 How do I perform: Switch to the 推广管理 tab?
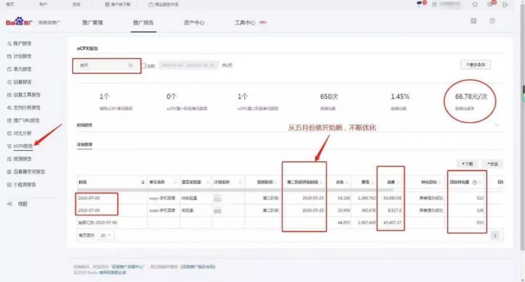tap(92, 23)
